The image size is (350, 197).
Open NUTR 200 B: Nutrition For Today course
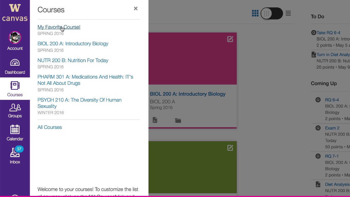click(x=73, y=60)
